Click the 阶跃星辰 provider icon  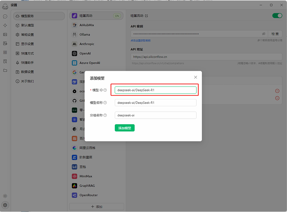point(74,157)
